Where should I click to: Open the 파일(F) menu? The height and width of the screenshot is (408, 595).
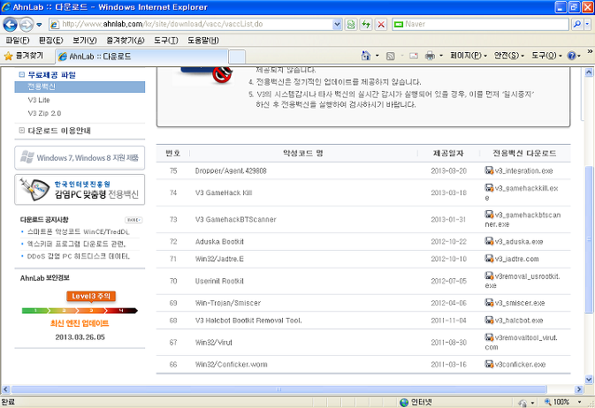coord(18,41)
